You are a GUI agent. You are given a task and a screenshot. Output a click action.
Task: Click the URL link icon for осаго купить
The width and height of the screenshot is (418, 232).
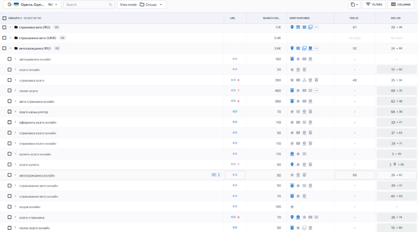[233, 164]
